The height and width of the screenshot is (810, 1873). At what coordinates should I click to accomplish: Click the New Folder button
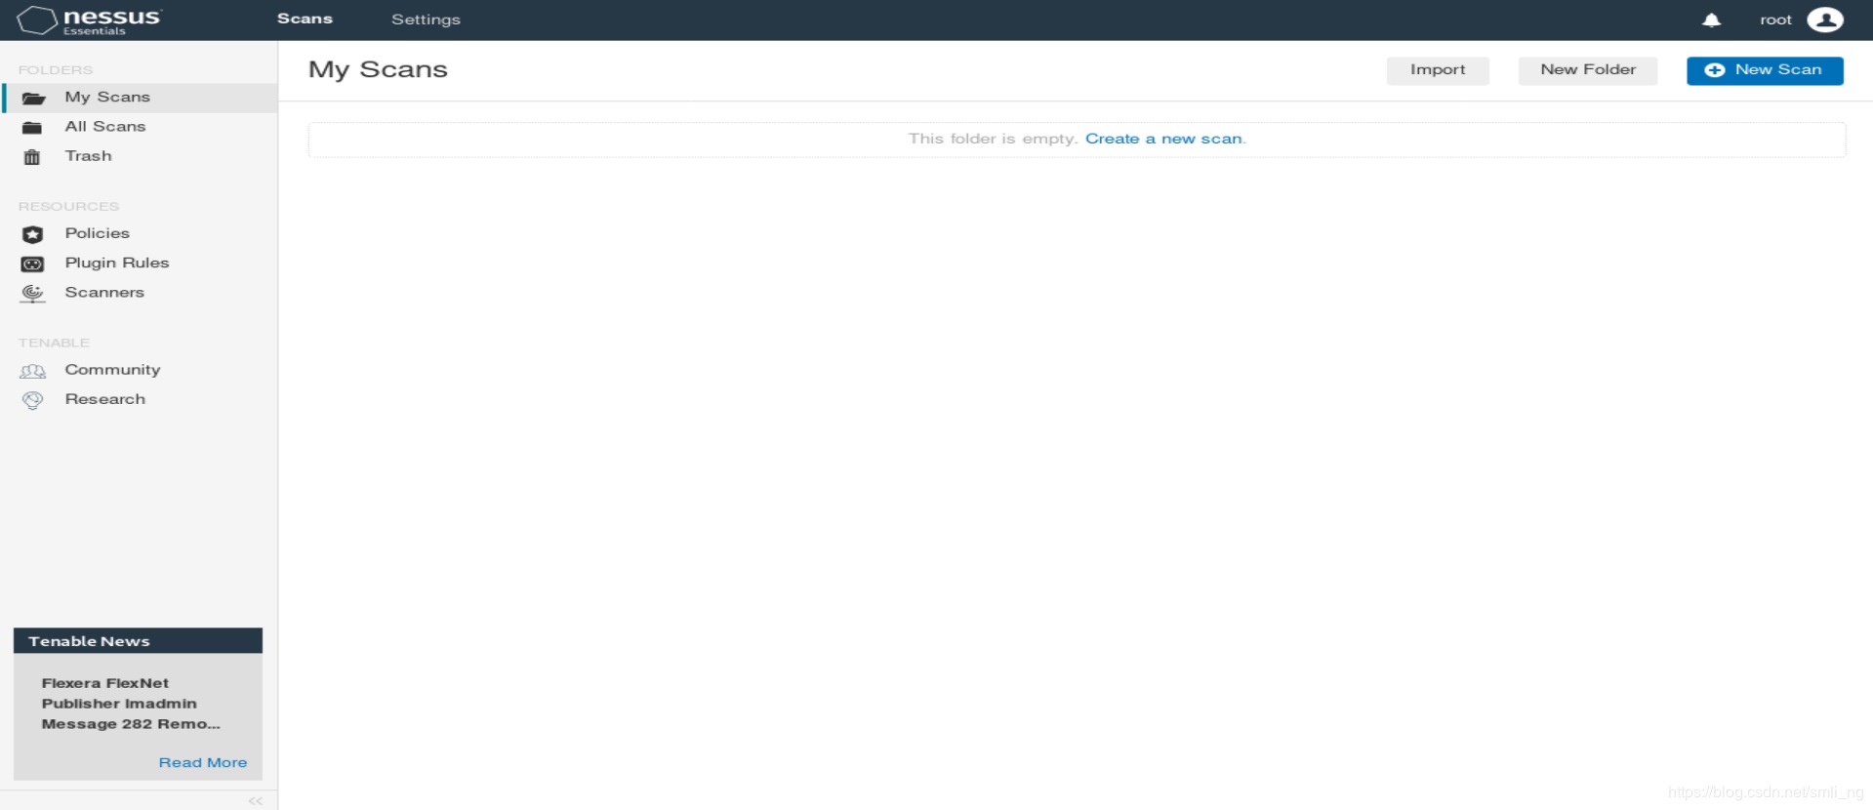click(x=1588, y=70)
